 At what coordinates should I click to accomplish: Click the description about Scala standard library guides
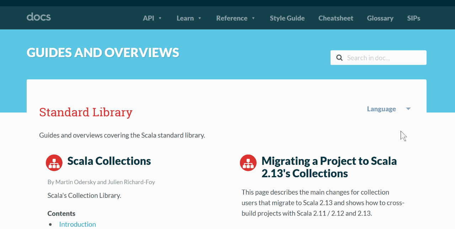pyautogui.click(x=122, y=135)
